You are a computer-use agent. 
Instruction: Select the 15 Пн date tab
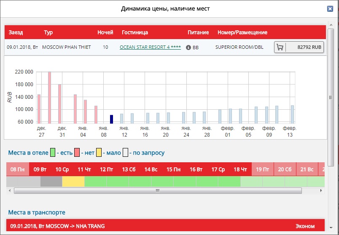(x=173, y=169)
